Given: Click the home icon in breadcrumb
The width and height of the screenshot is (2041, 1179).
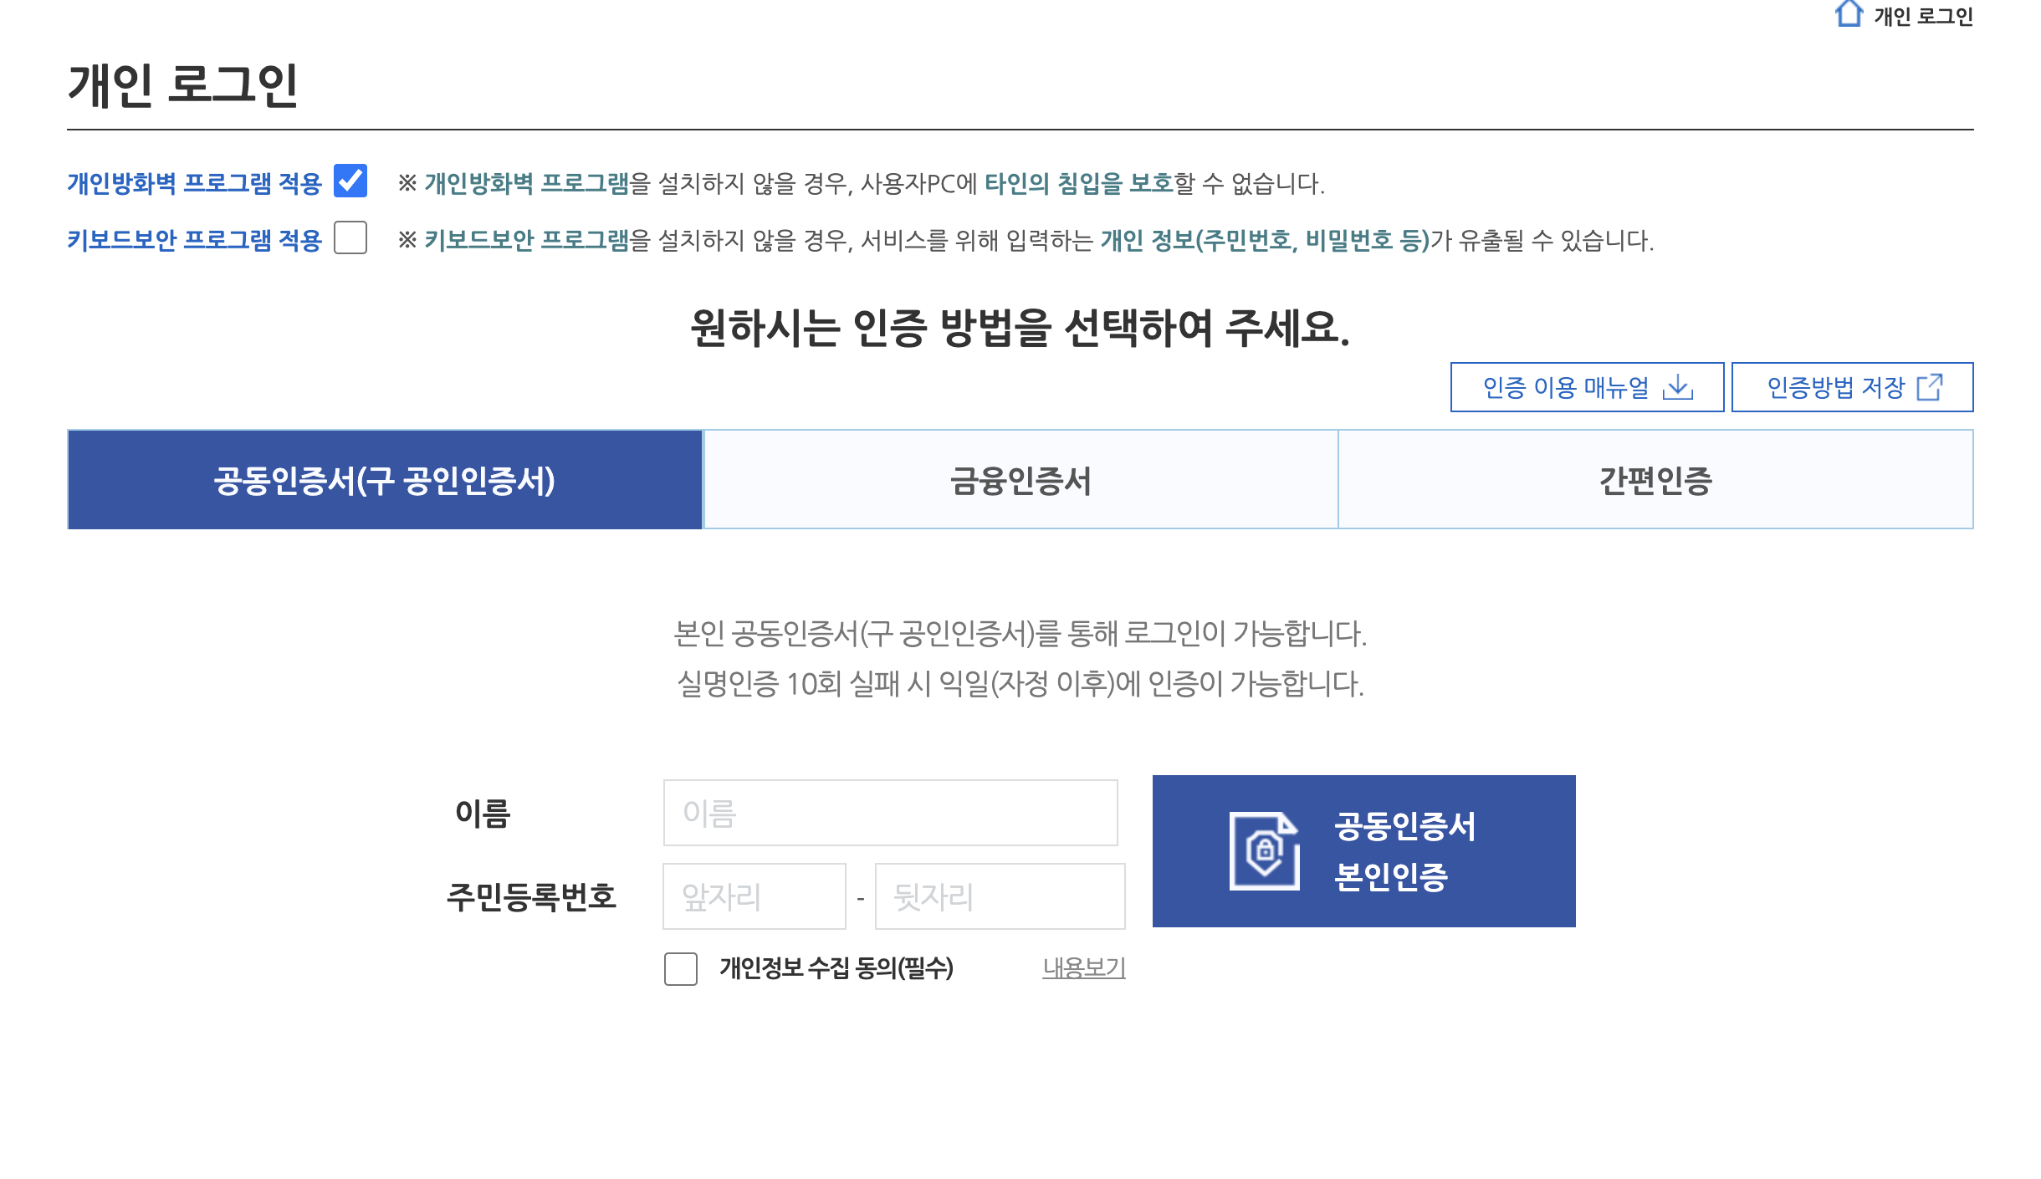Looking at the screenshot, I should point(1848,14).
